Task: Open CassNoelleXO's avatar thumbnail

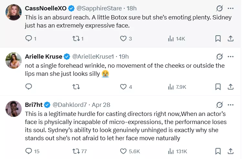Action: (14, 12)
